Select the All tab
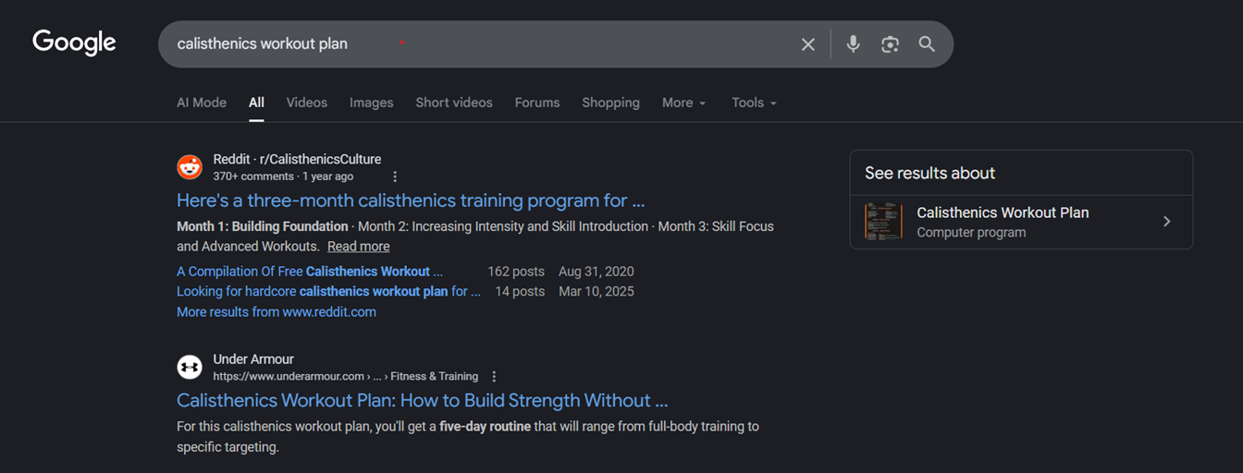The image size is (1243, 473). coord(256,103)
